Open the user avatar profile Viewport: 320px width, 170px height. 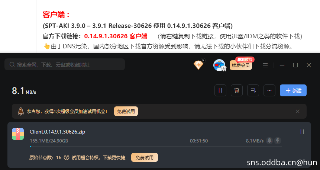tap(219, 65)
